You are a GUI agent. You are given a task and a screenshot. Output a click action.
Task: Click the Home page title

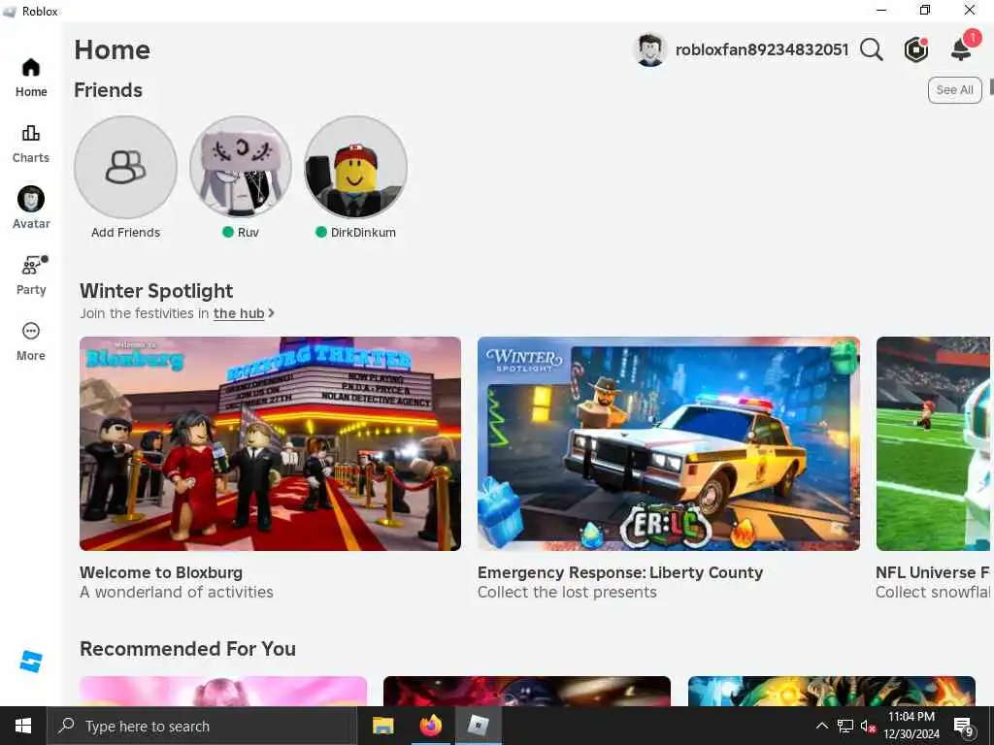click(x=113, y=50)
